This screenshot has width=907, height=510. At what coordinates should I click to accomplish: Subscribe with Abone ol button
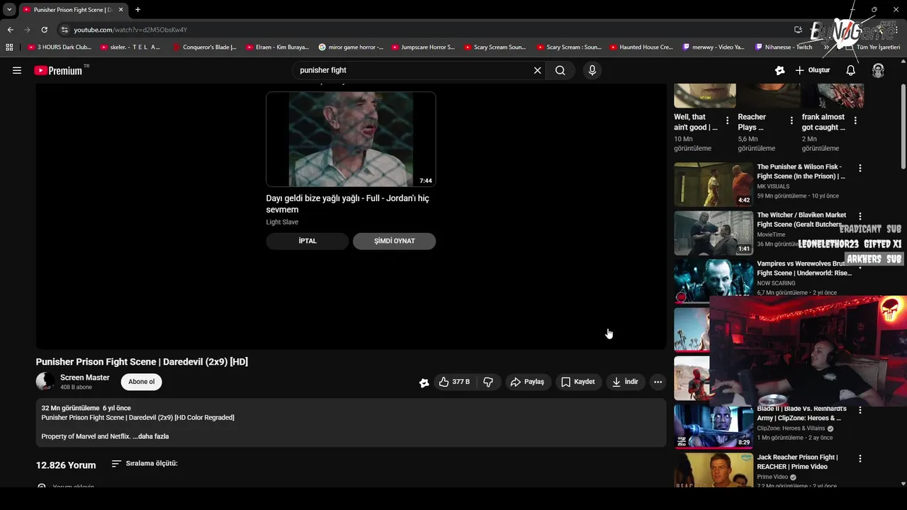point(141,382)
